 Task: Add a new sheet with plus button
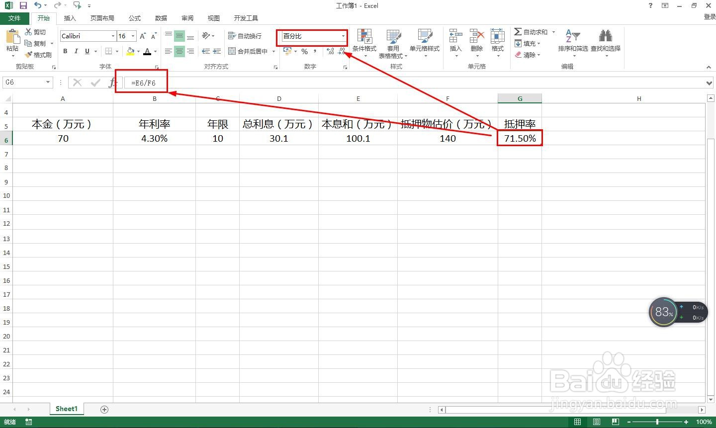104,409
